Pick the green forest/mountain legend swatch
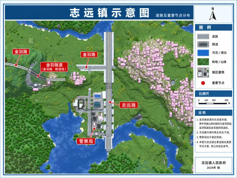The height and width of the screenshot is (178, 237). (x=203, y=62)
